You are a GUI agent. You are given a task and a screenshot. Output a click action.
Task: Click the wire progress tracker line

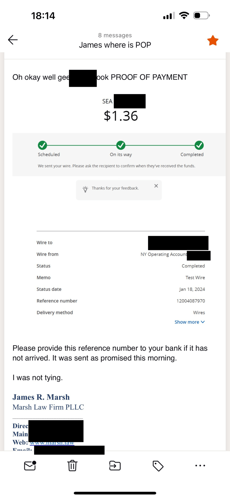click(160, 145)
